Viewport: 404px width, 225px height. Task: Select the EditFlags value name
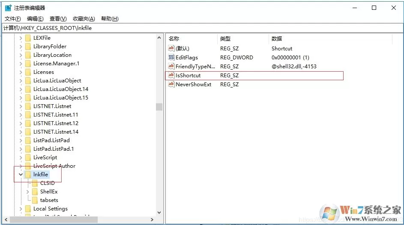[187, 58]
